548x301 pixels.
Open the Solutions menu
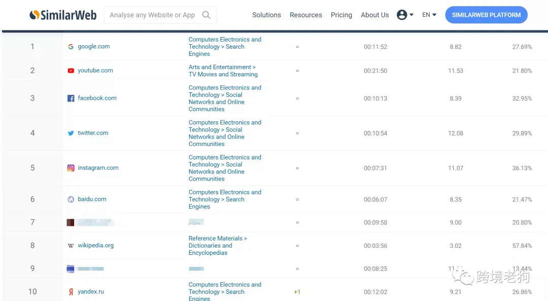[267, 15]
